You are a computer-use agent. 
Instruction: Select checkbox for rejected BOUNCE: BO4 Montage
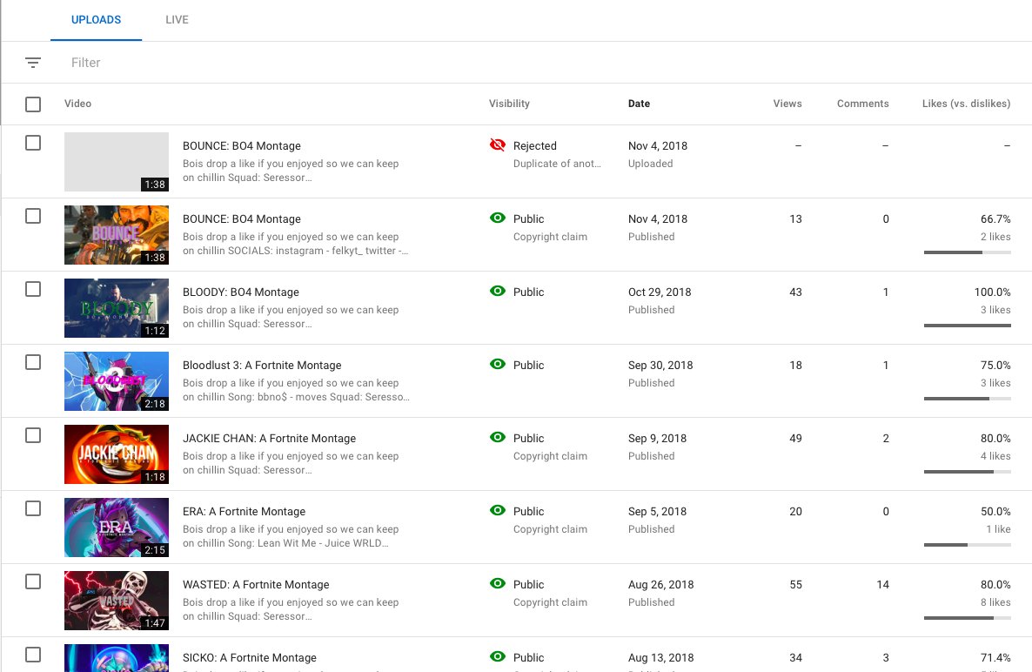pos(33,143)
